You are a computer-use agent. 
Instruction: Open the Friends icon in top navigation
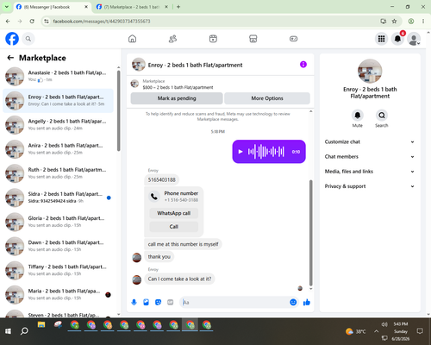tap(172, 39)
